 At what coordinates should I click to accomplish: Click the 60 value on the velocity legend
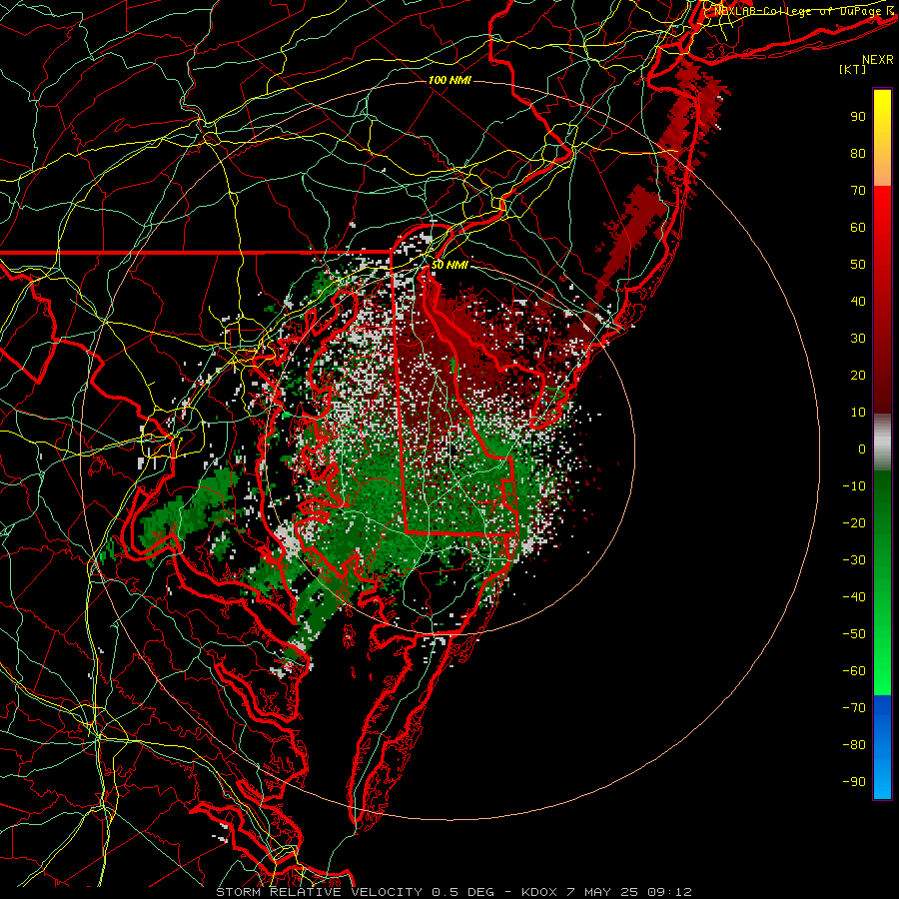[858, 227]
